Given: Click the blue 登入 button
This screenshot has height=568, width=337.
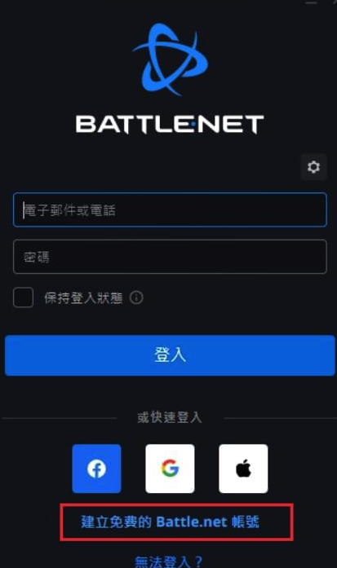Looking at the screenshot, I should pos(170,355).
